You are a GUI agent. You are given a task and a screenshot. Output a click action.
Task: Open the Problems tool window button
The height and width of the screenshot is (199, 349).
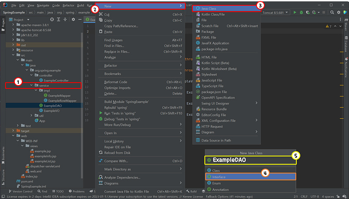click(77, 191)
